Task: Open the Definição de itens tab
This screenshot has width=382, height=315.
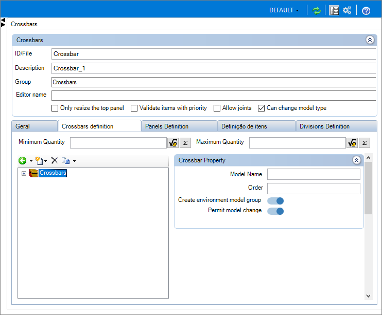Action: click(x=256, y=126)
